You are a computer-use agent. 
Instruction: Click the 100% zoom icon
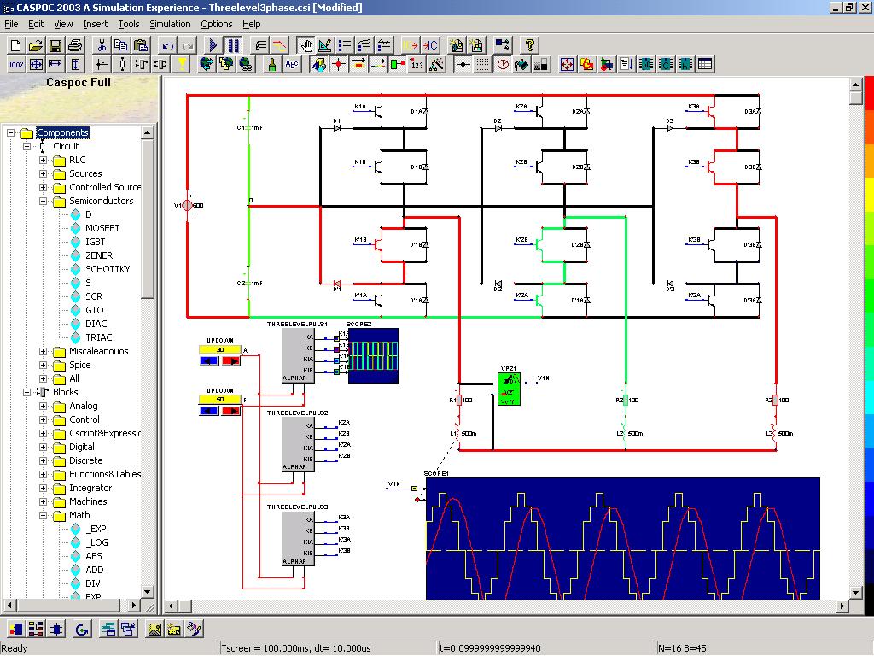pyautogui.click(x=16, y=64)
